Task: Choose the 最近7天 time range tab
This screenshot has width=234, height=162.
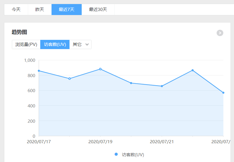Action: [67, 10]
